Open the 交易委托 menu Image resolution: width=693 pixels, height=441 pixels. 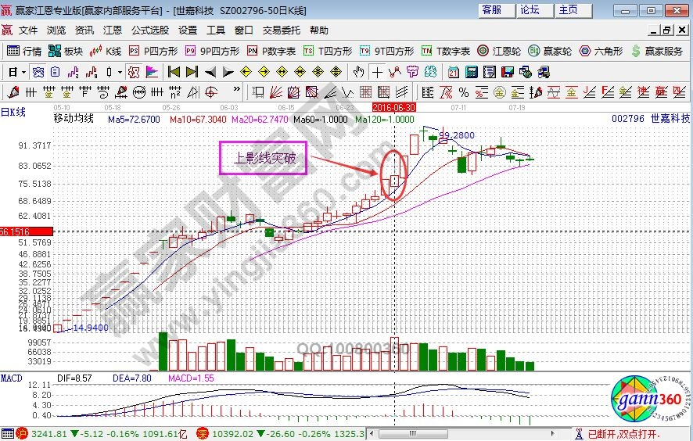[282, 30]
